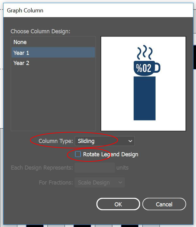
Task: Select None in the column design list
Action: pyautogui.click(x=20, y=42)
